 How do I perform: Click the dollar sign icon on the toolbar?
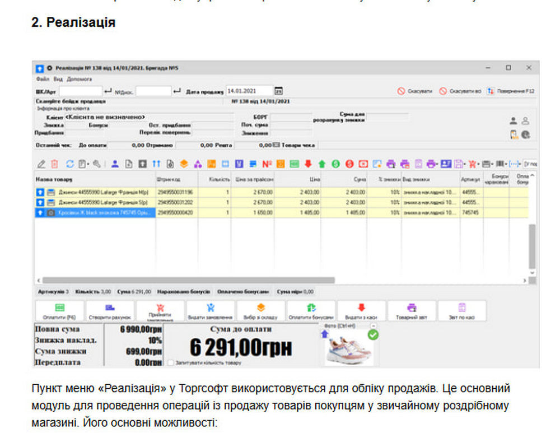point(336,163)
